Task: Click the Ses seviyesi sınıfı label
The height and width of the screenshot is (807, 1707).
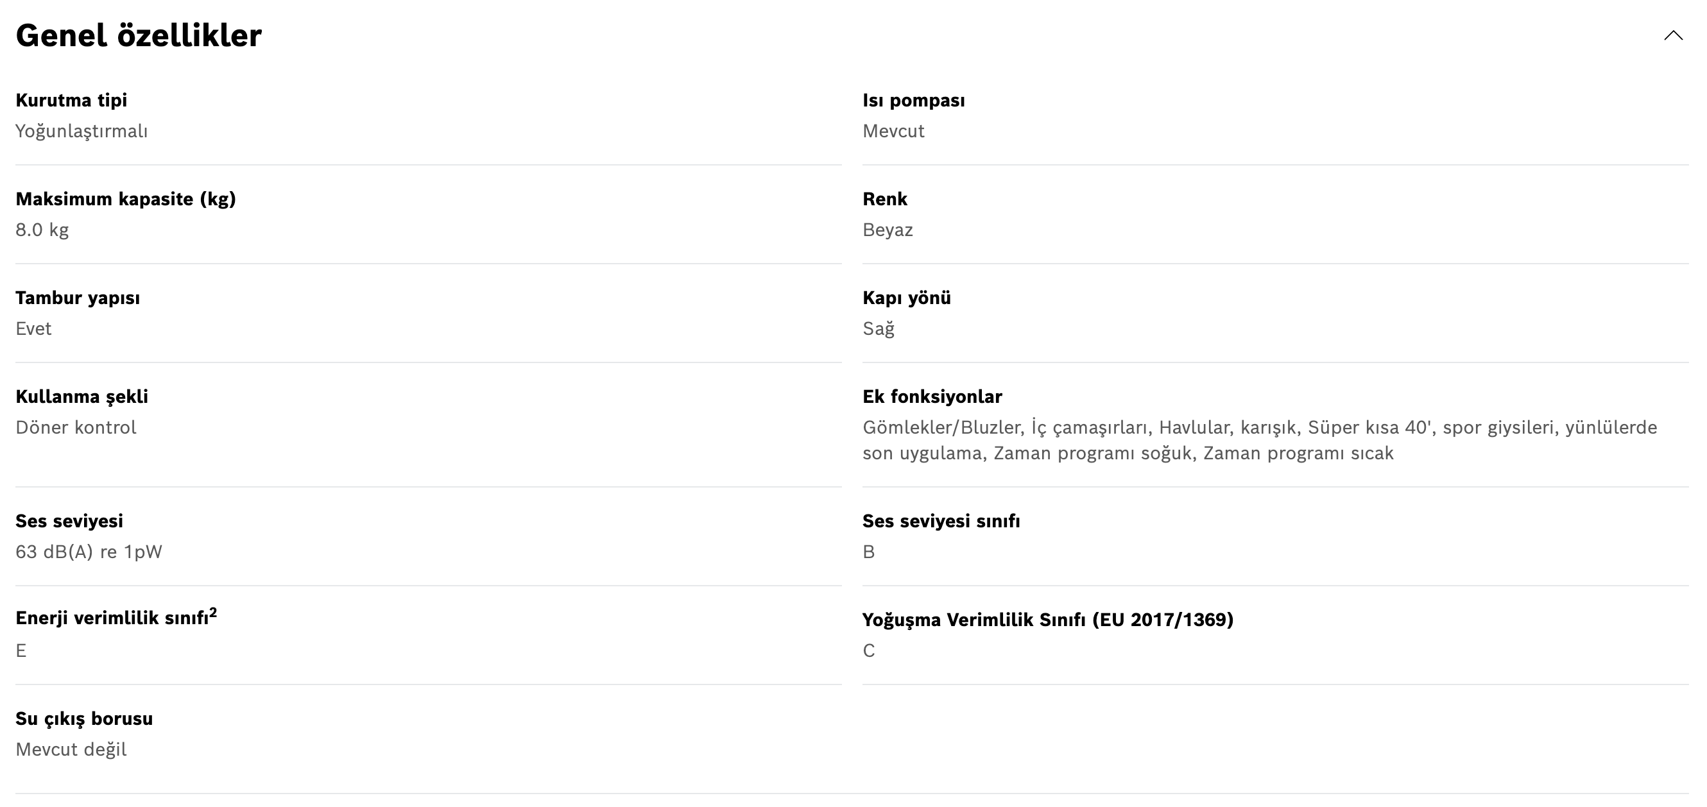Action: [x=940, y=522]
